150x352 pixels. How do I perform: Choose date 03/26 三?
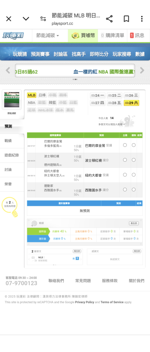point(131,95)
